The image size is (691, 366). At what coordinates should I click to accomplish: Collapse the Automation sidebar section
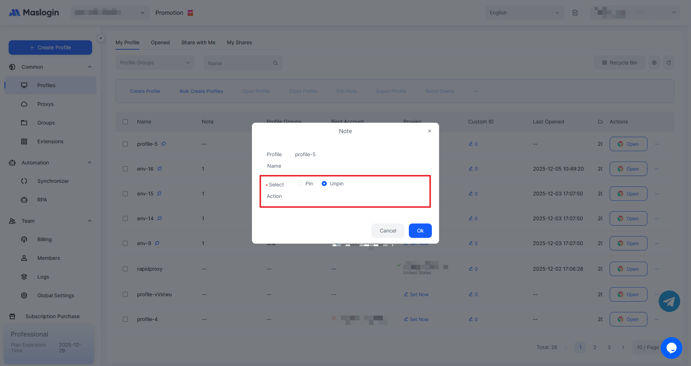pos(90,163)
